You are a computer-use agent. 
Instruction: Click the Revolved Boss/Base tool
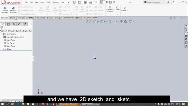click(13, 10)
